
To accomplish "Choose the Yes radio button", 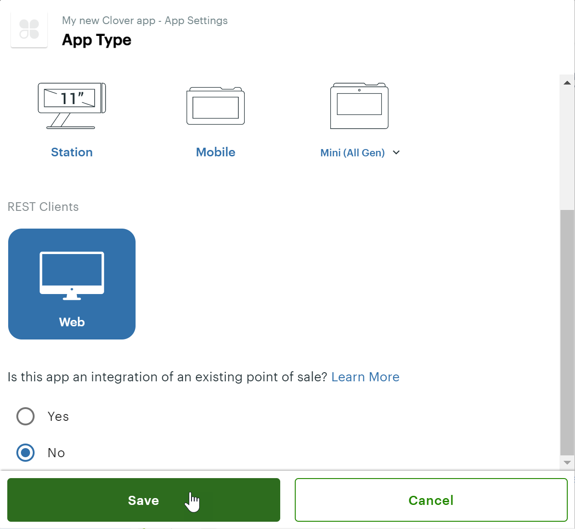I will click(x=25, y=416).
